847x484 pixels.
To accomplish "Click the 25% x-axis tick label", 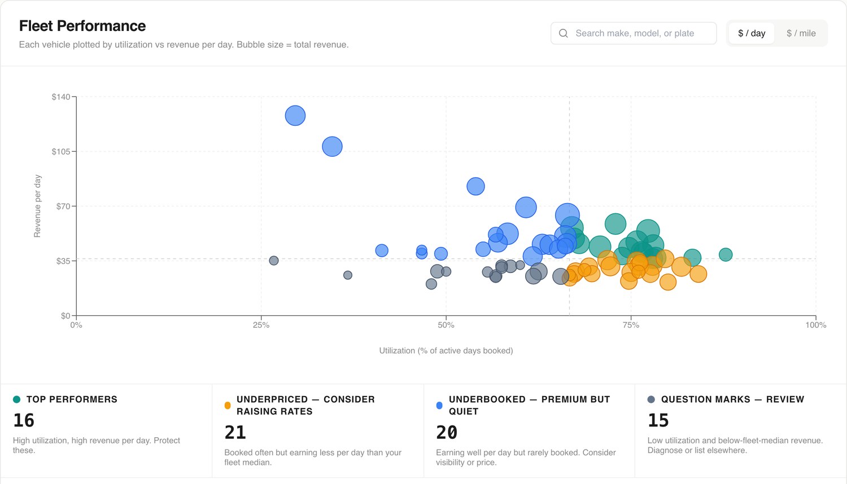I will pyautogui.click(x=261, y=325).
